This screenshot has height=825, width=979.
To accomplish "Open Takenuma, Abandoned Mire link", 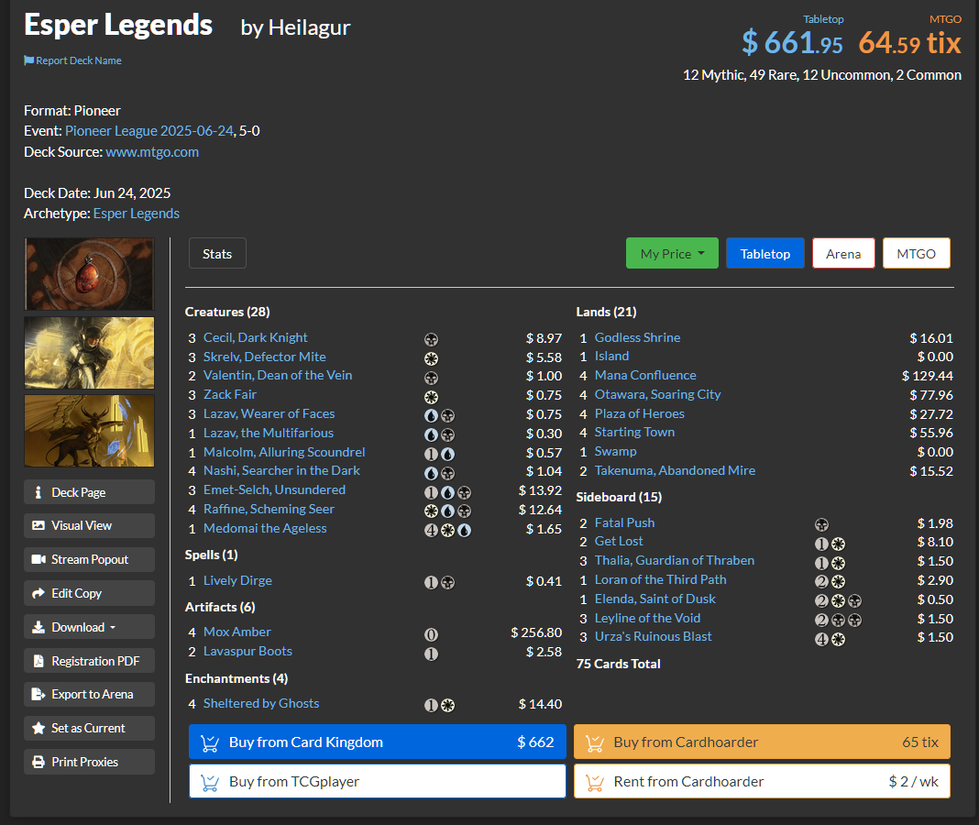I will (675, 471).
